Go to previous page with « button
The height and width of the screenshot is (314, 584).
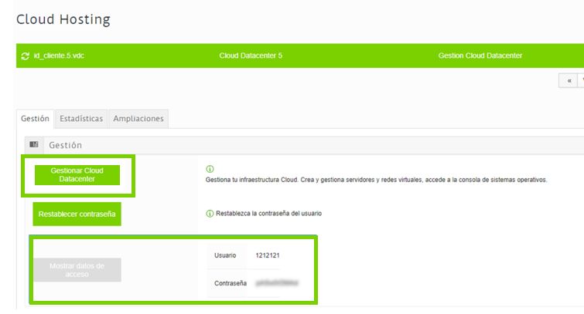569,81
